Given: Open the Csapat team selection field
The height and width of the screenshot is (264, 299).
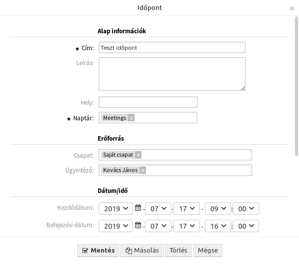Looking at the screenshot, I should coord(175,155).
